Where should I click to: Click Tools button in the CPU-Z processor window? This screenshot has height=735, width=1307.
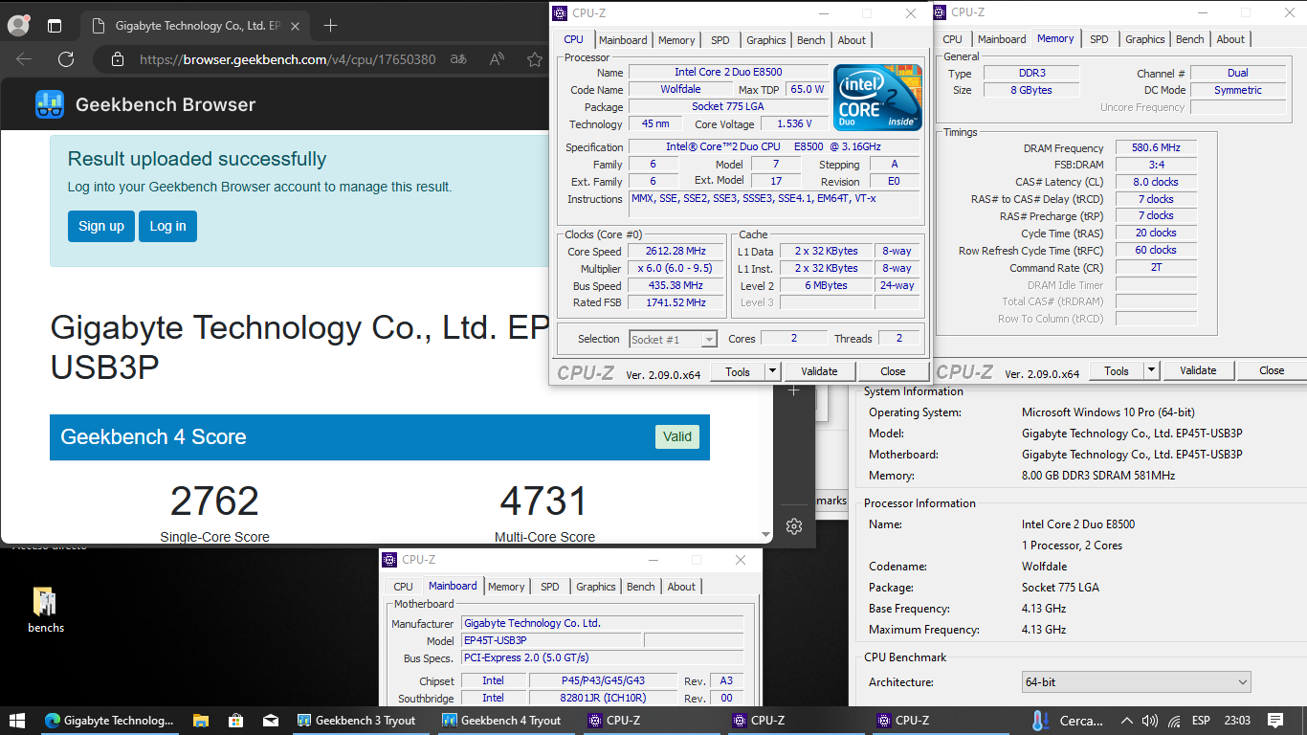738,371
